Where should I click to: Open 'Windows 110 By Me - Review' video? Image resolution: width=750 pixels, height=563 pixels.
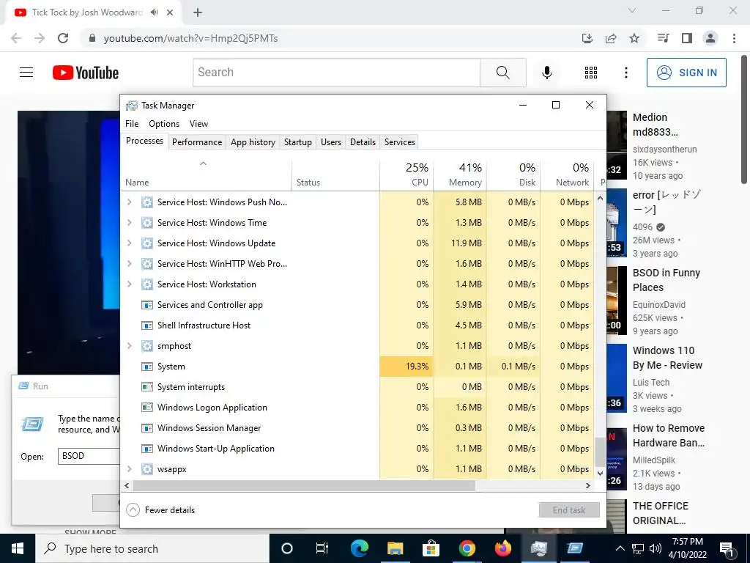[667, 358]
